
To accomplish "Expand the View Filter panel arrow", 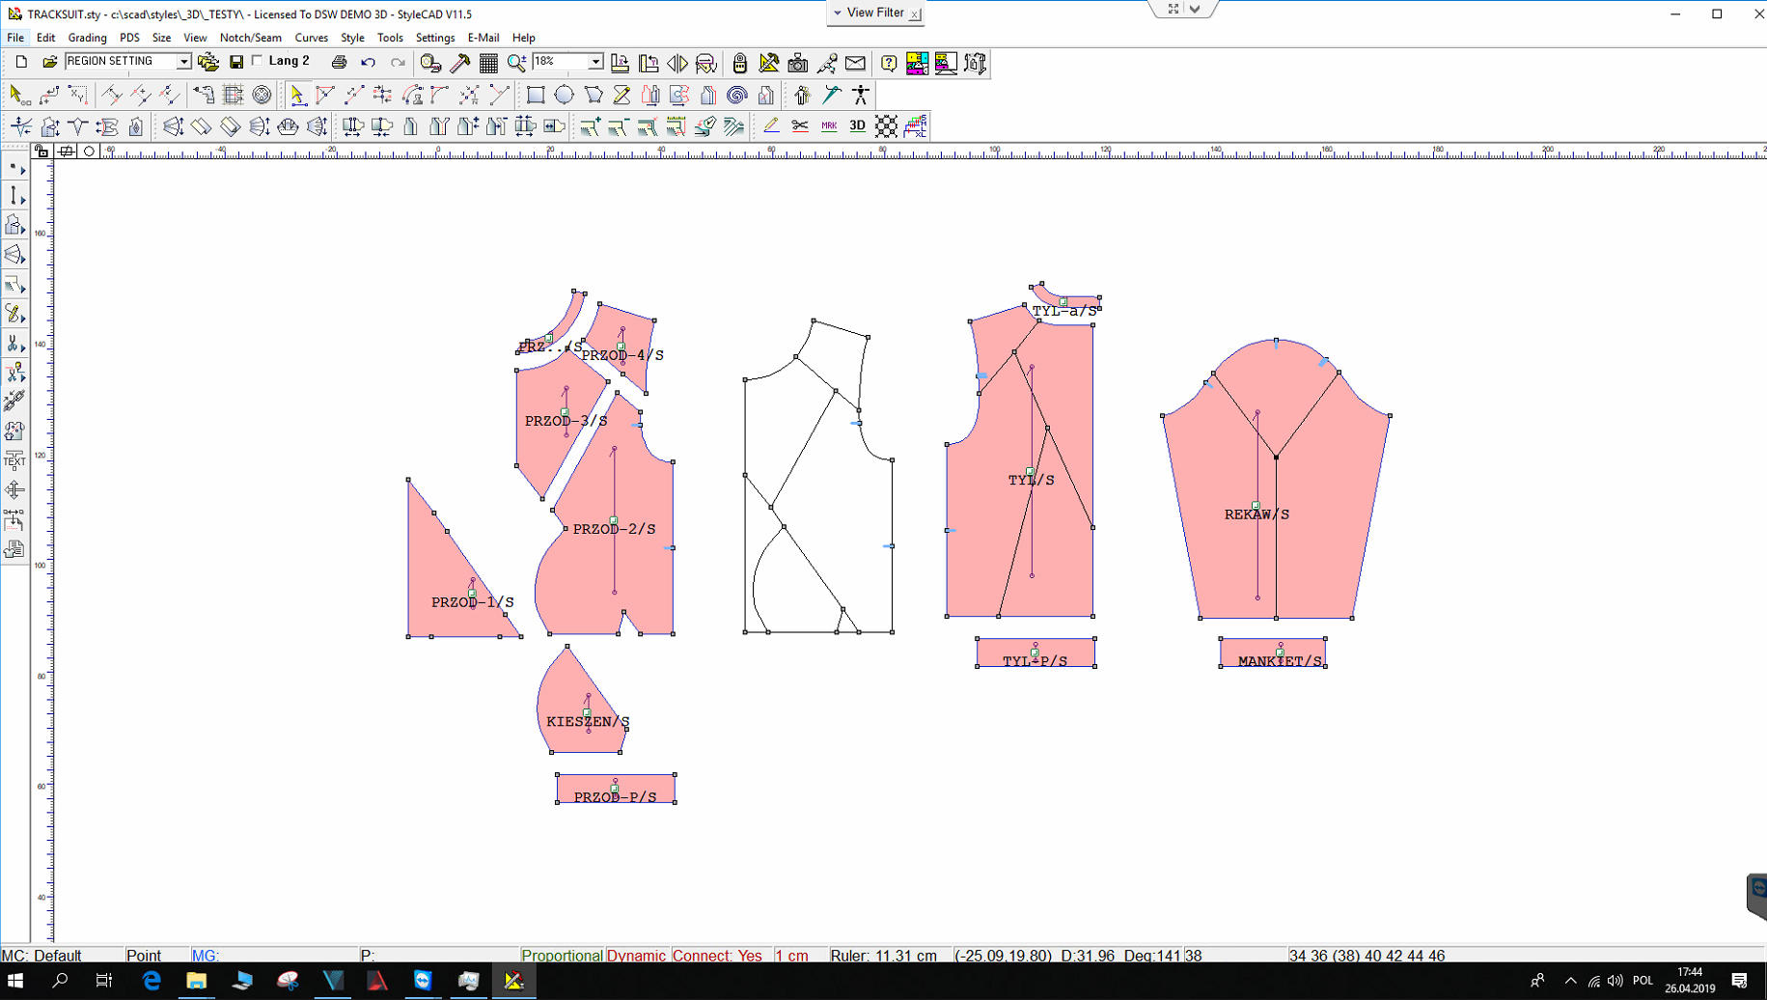I will (838, 13).
